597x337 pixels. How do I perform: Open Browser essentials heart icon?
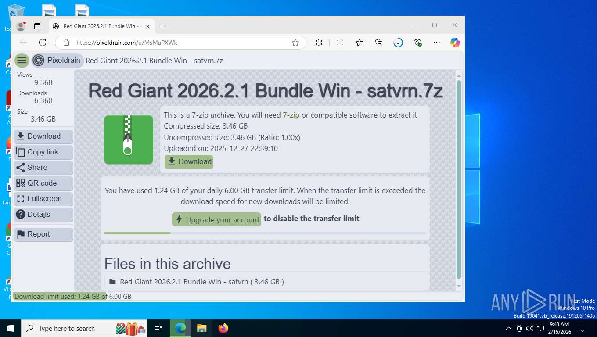point(417,43)
